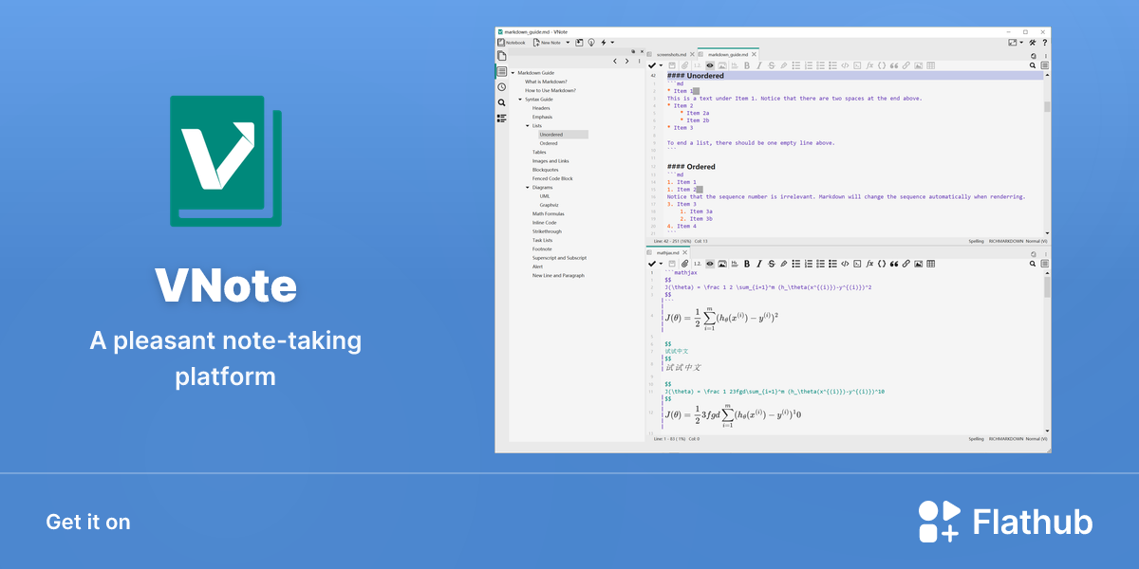
Task: Click 'Normal (Vi)' in markdown_guide.md status bar
Action: click(1035, 242)
